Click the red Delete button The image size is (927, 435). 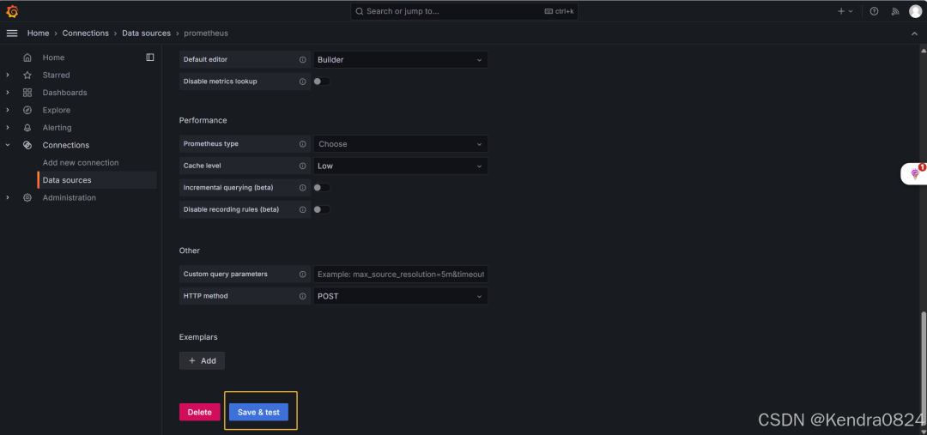[200, 412]
